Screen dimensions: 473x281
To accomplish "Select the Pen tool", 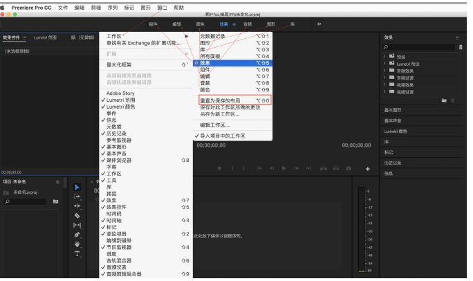I will click(77, 235).
